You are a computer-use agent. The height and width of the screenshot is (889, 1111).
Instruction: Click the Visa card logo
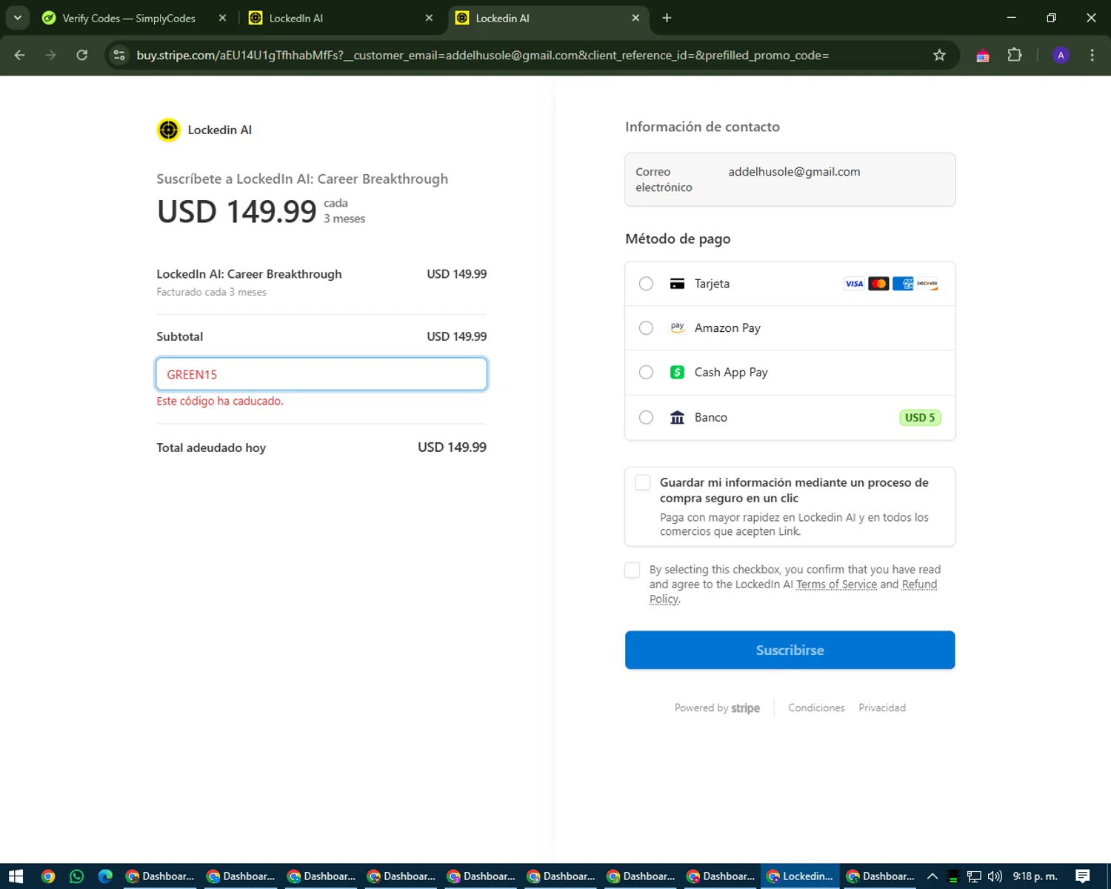pos(854,284)
